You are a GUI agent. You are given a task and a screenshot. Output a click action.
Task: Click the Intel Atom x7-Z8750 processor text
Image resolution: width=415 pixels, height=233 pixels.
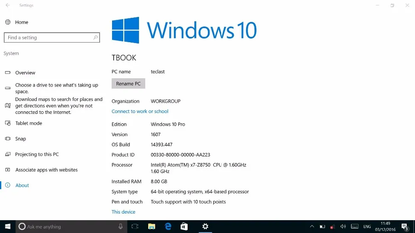pos(198,168)
